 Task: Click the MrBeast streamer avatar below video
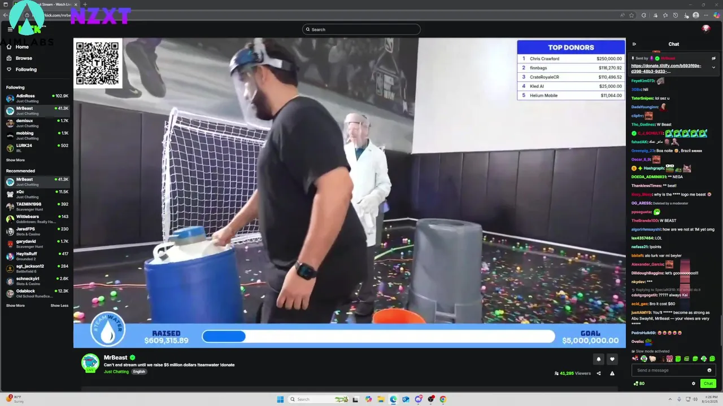(90, 363)
